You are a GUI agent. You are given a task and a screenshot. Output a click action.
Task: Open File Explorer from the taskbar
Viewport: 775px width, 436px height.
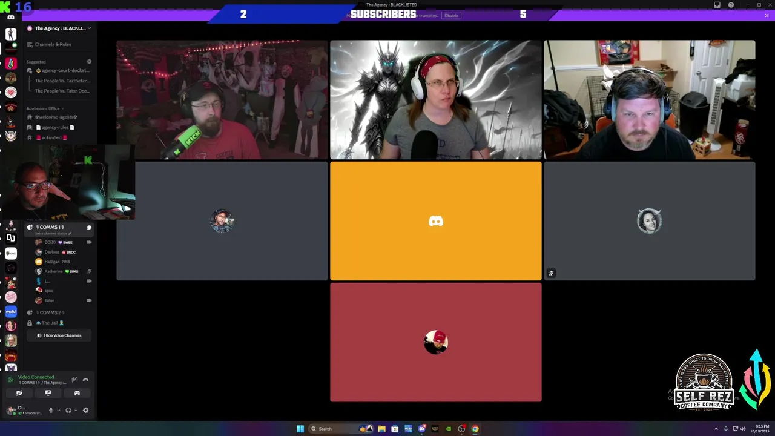pos(381,429)
